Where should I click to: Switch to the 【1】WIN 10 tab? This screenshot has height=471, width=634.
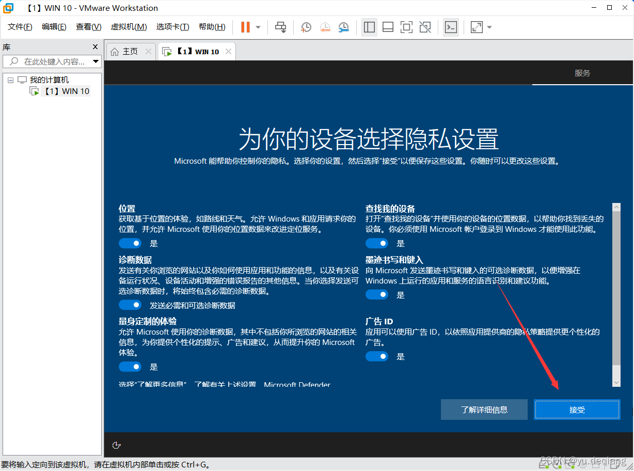coord(197,52)
